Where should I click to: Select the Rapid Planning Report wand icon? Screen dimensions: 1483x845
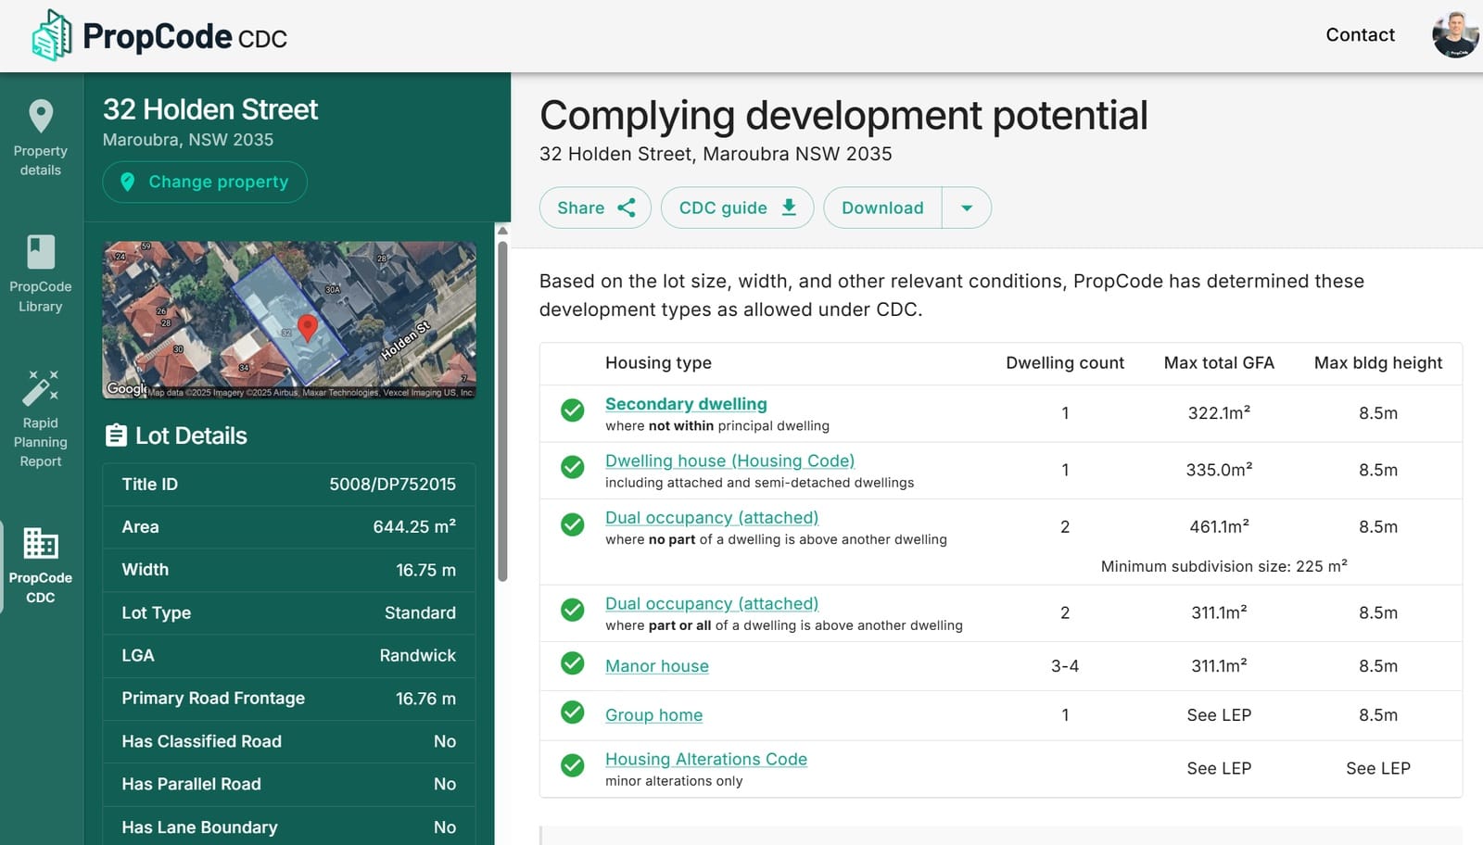(40, 386)
